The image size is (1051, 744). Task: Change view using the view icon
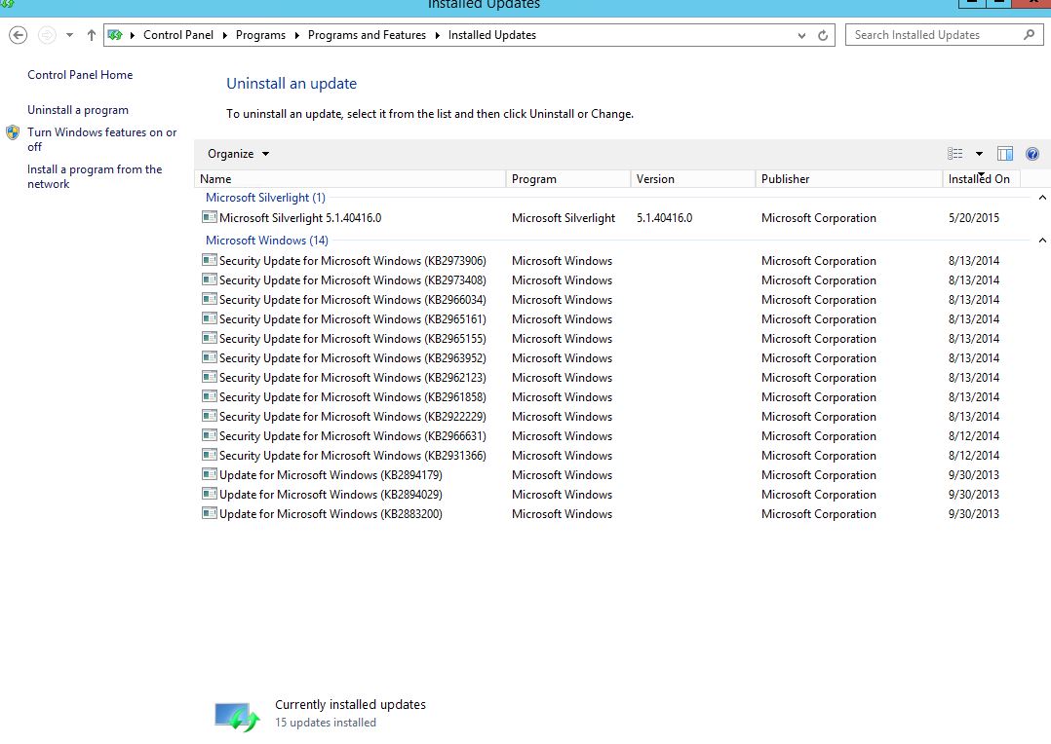click(x=955, y=154)
